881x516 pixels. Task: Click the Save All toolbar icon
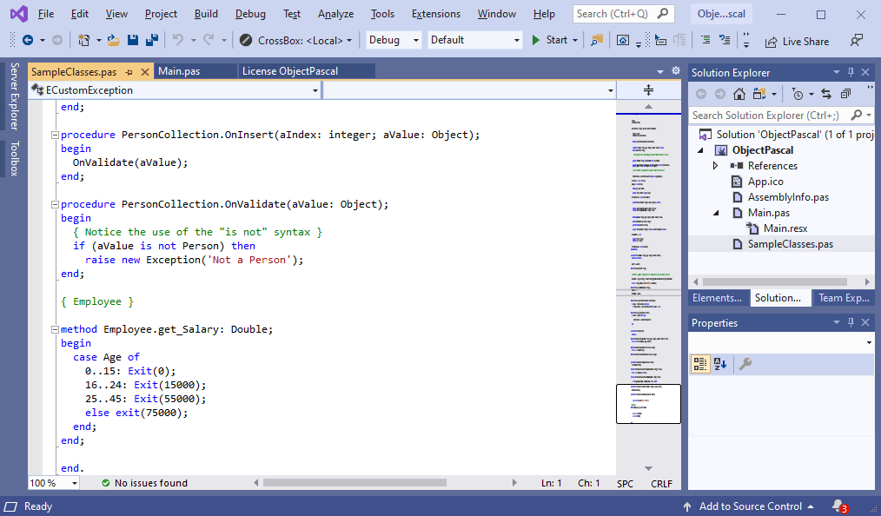(151, 40)
